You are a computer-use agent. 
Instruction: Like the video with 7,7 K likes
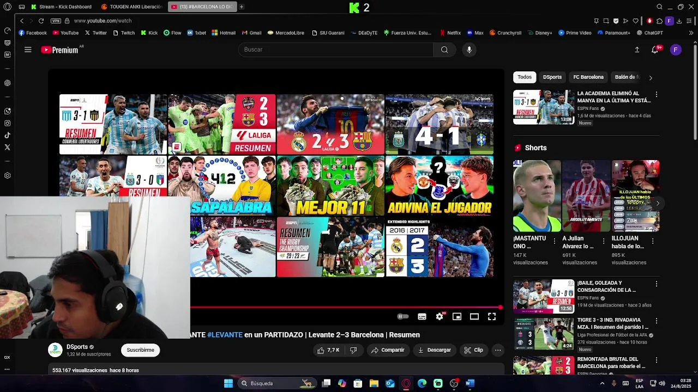[329, 350]
